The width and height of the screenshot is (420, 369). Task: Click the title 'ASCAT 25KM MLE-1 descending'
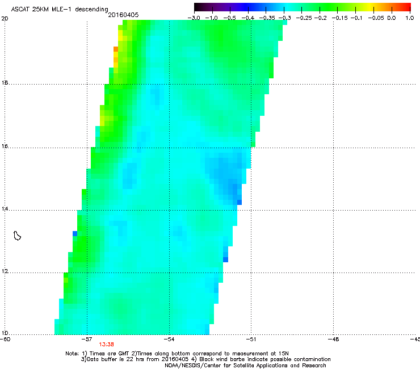[x=60, y=10]
